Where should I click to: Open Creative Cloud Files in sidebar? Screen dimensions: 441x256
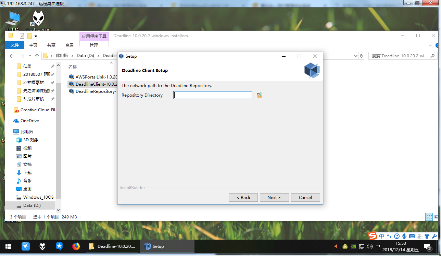click(37, 110)
